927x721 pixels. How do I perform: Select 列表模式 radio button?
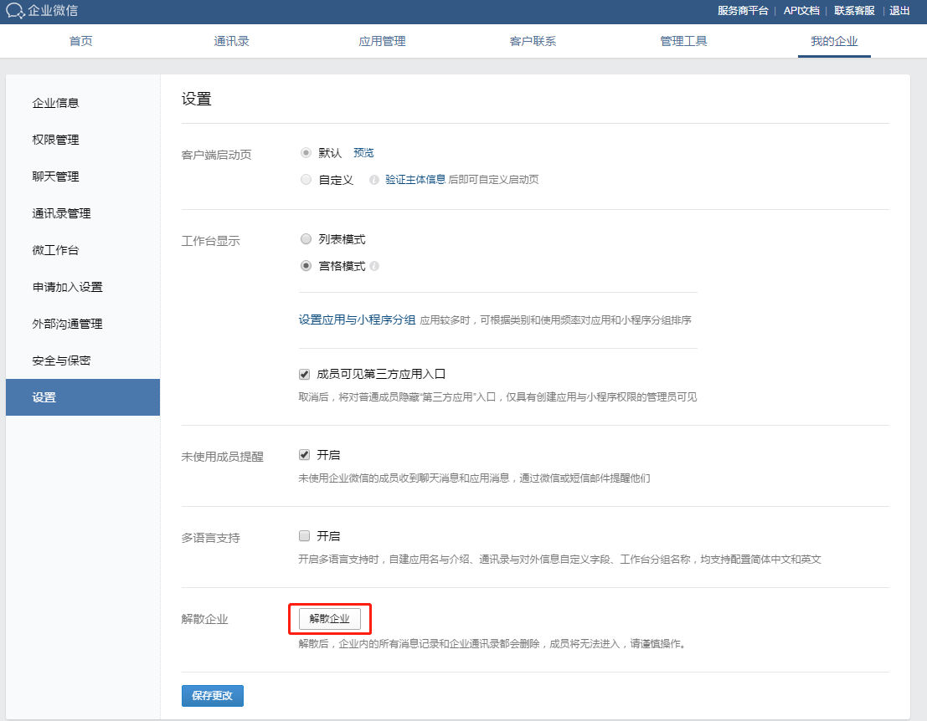click(x=306, y=239)
